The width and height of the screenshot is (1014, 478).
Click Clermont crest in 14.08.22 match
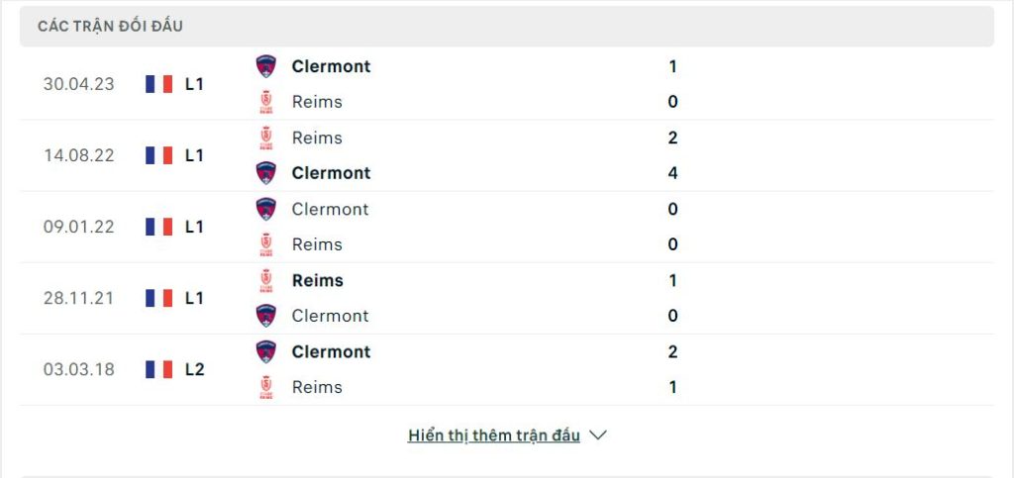point(265,173)
